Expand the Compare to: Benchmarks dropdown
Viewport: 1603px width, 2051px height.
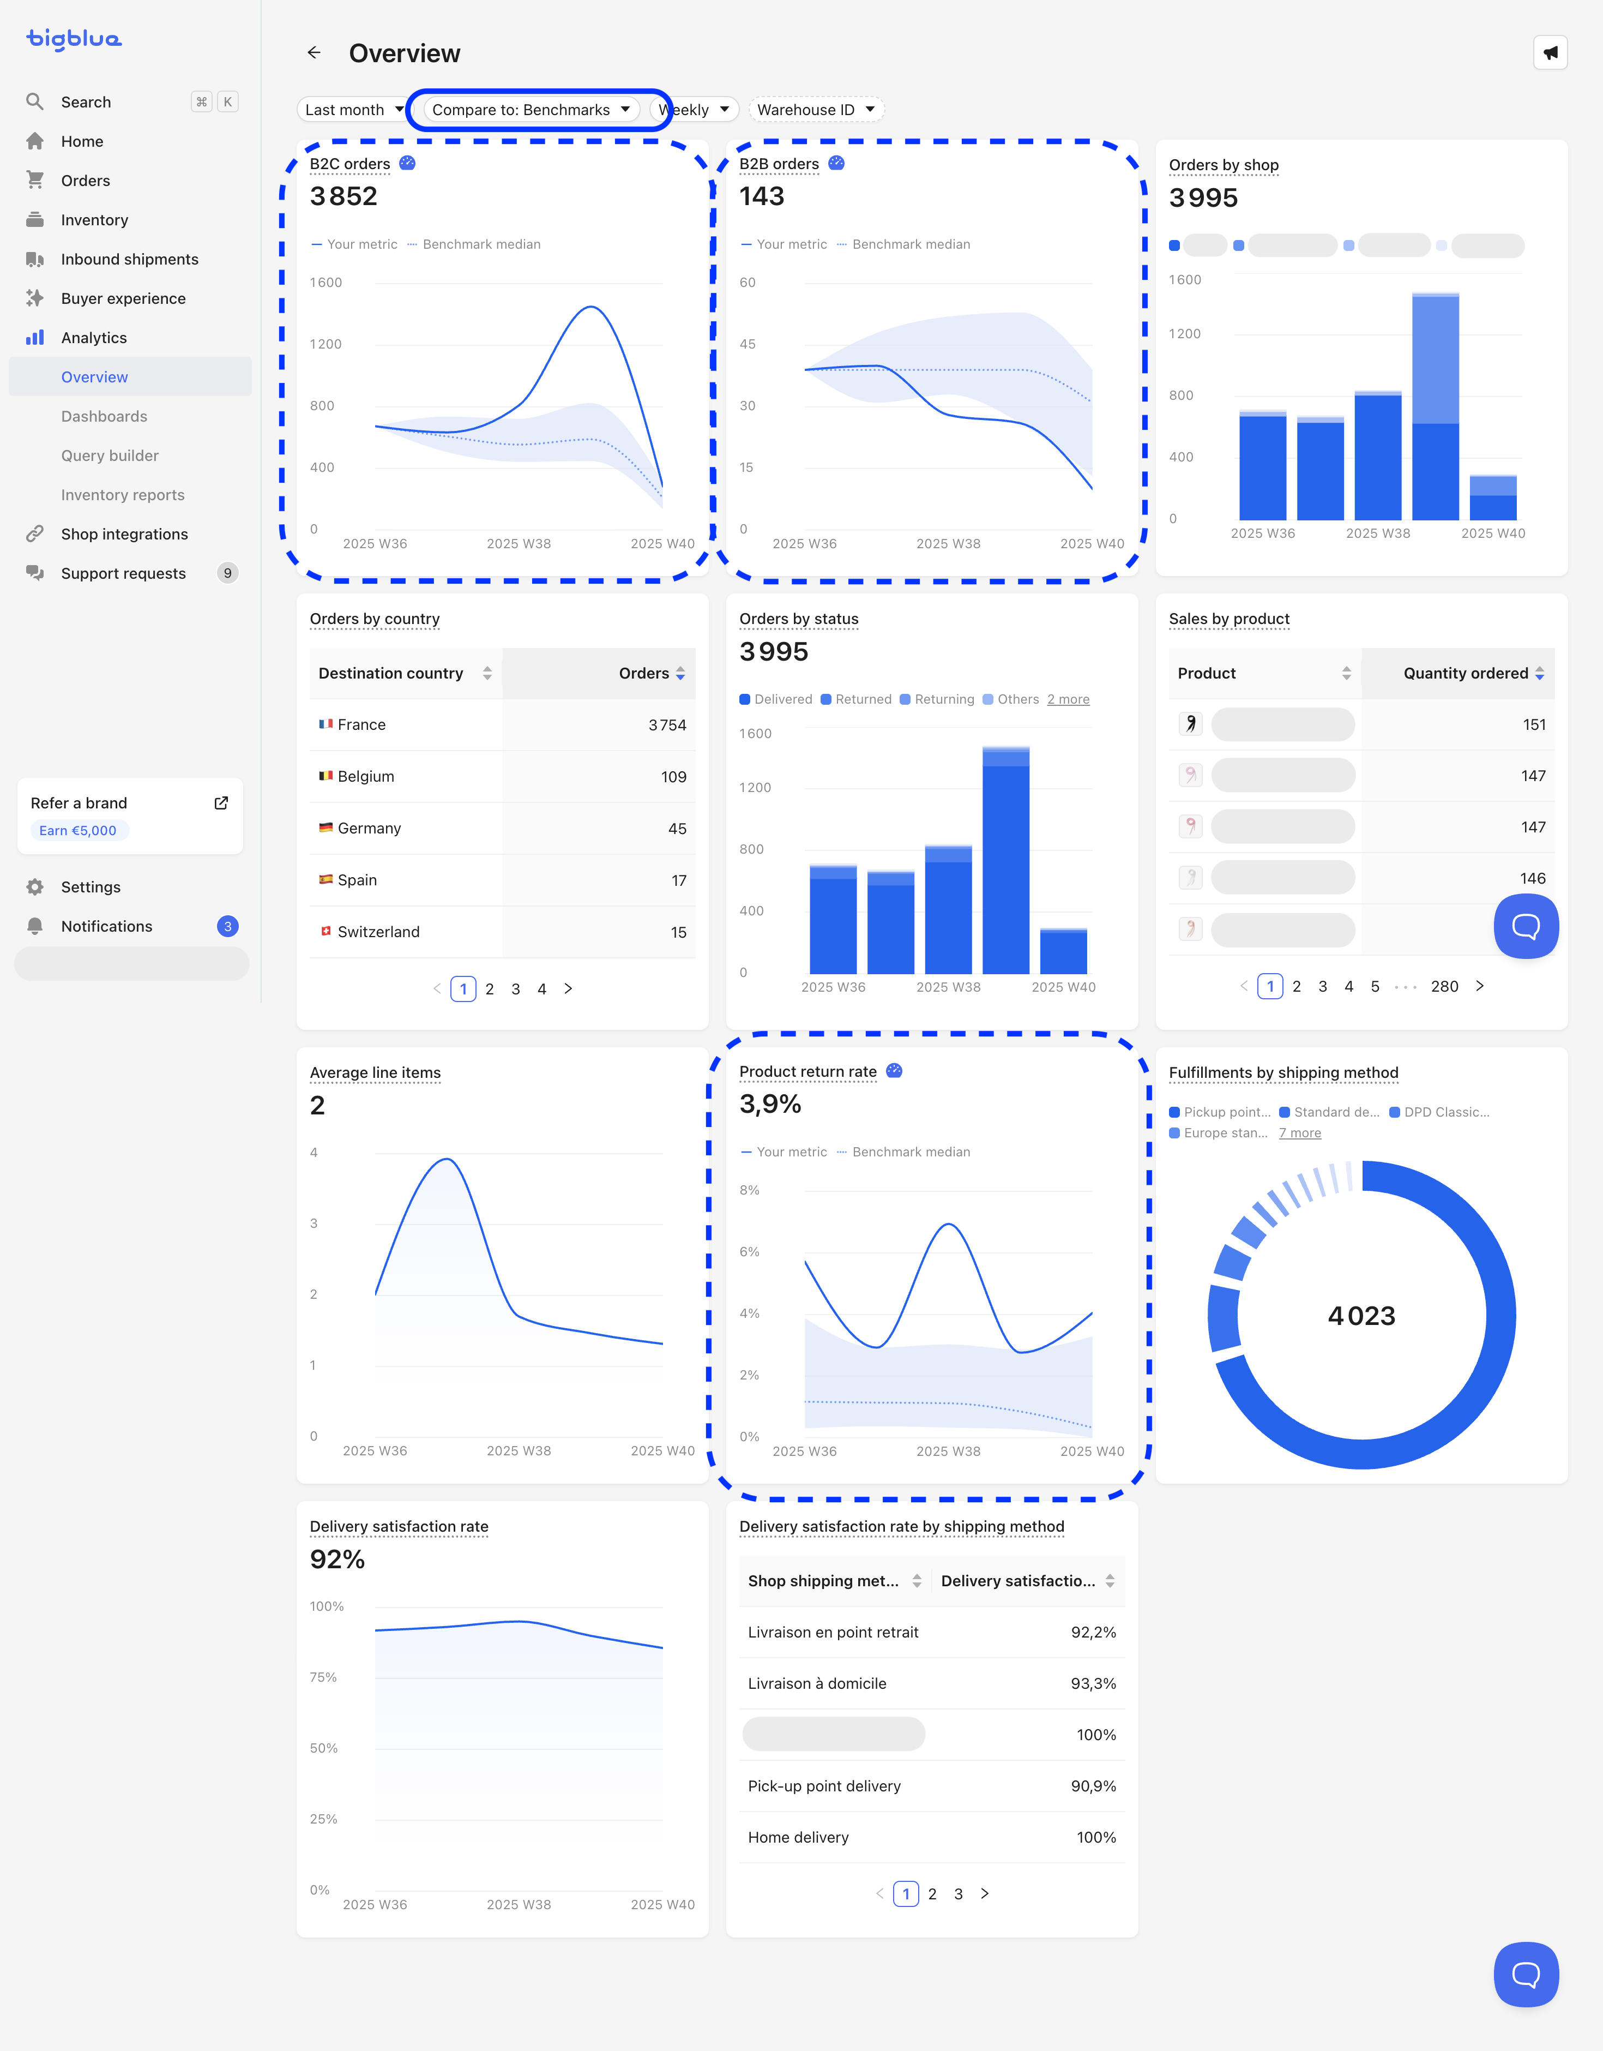pyautogui.click(x=531, y=110)
